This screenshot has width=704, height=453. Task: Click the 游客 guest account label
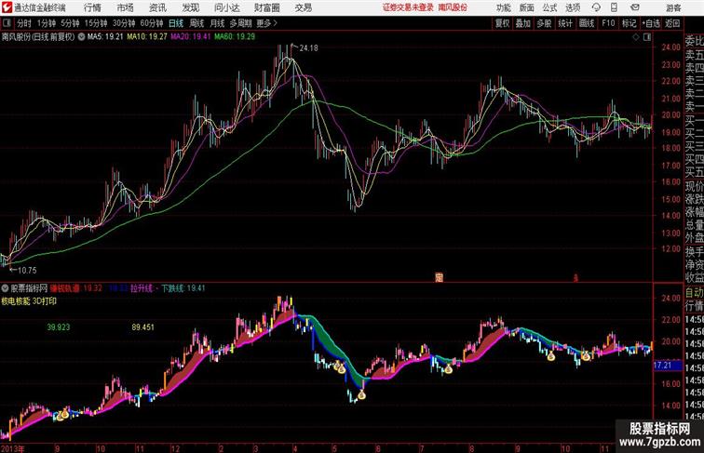673,7
